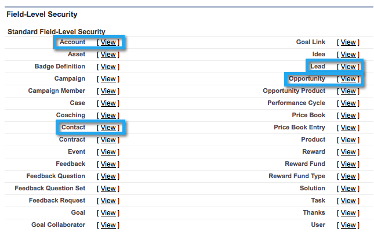Click View next to Price Book Entry
Screen dimensions: 374x235
point(348,128)
